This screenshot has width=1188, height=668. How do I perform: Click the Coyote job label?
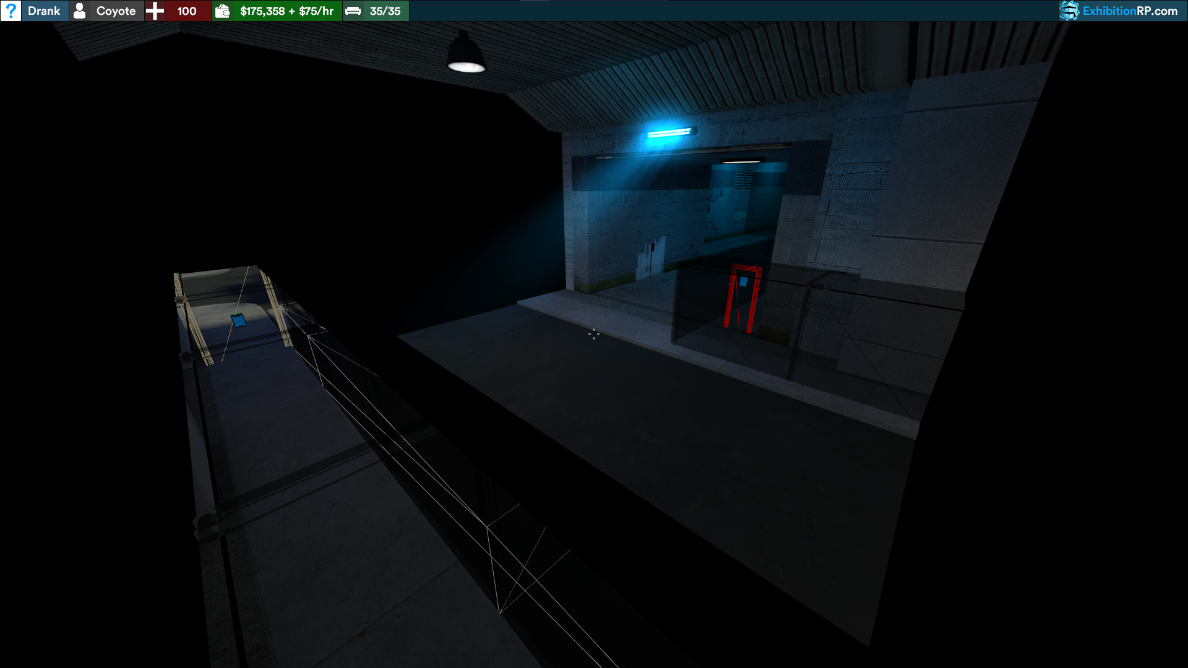[116, 11]
